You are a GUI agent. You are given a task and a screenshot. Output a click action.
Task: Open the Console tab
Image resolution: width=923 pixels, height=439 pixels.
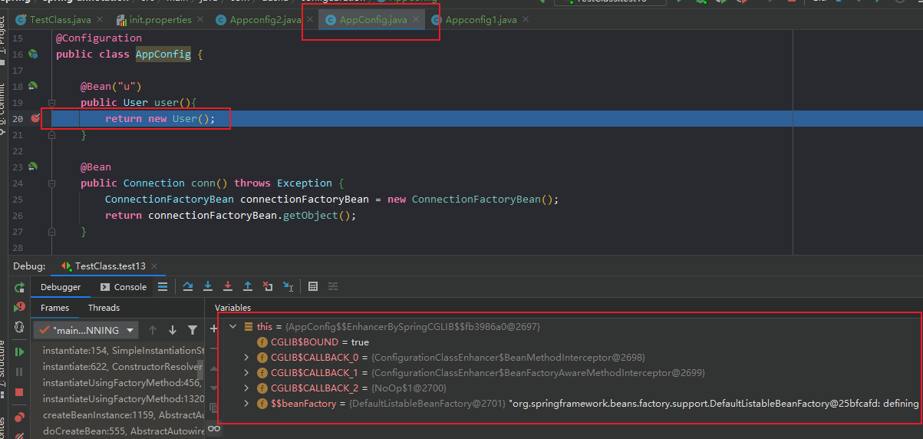(x=123, y=286)
